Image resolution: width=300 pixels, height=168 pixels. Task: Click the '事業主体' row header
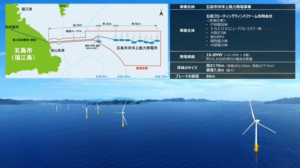(x=187, y=30)
